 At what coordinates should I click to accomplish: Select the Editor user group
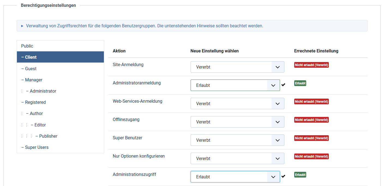tap(40, 125)
